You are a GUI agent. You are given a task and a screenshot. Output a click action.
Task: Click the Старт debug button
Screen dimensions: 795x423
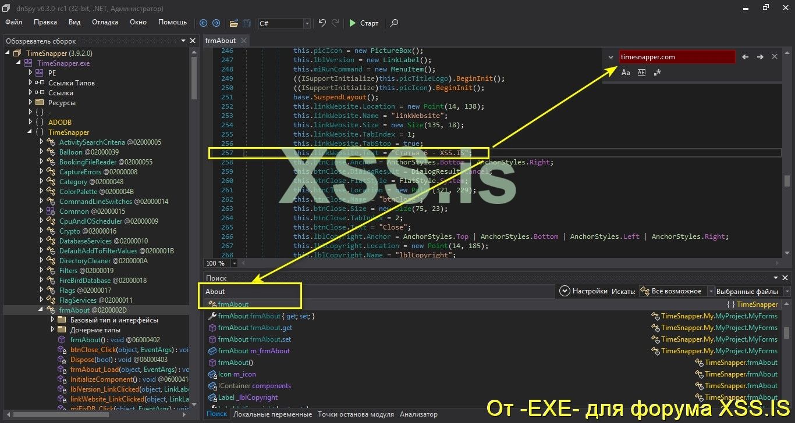coord(364,23)
